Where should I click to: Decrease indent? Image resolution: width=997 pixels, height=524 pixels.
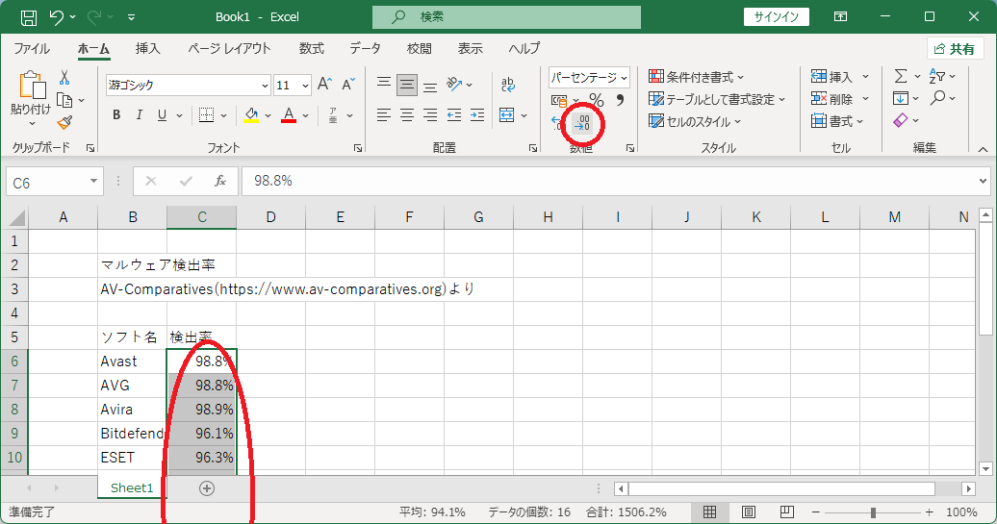[x=454, y=115]
